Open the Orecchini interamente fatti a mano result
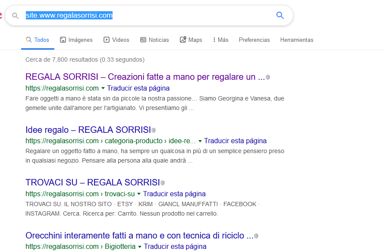The height and width of the screenshot is (251, 383). (x=139, y=235)
